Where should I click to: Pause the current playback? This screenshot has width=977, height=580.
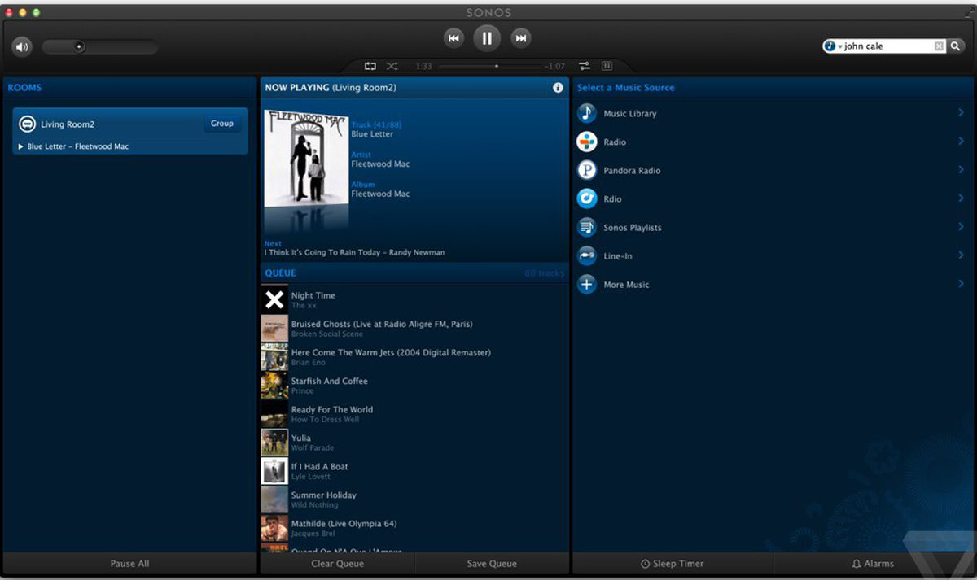[487, 37]
